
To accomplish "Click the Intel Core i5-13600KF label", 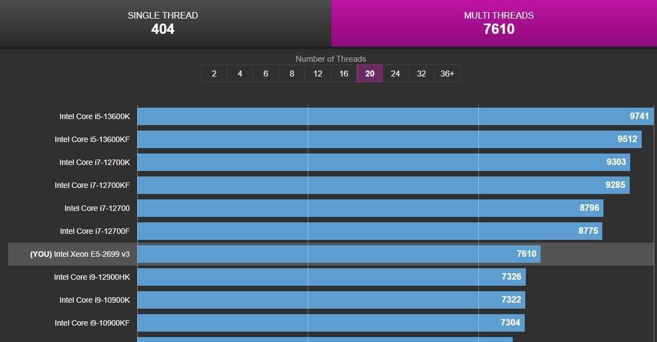I will pos(92,139).
